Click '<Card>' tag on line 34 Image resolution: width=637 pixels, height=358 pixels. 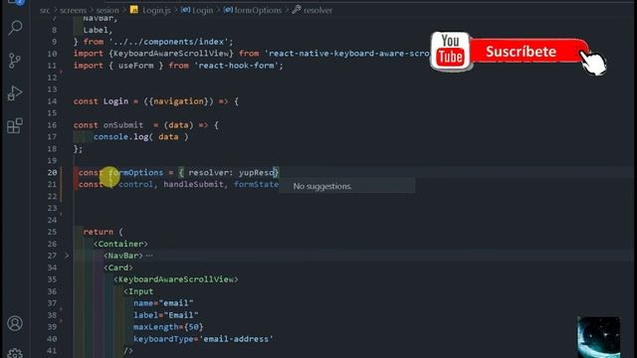[118, 268]
